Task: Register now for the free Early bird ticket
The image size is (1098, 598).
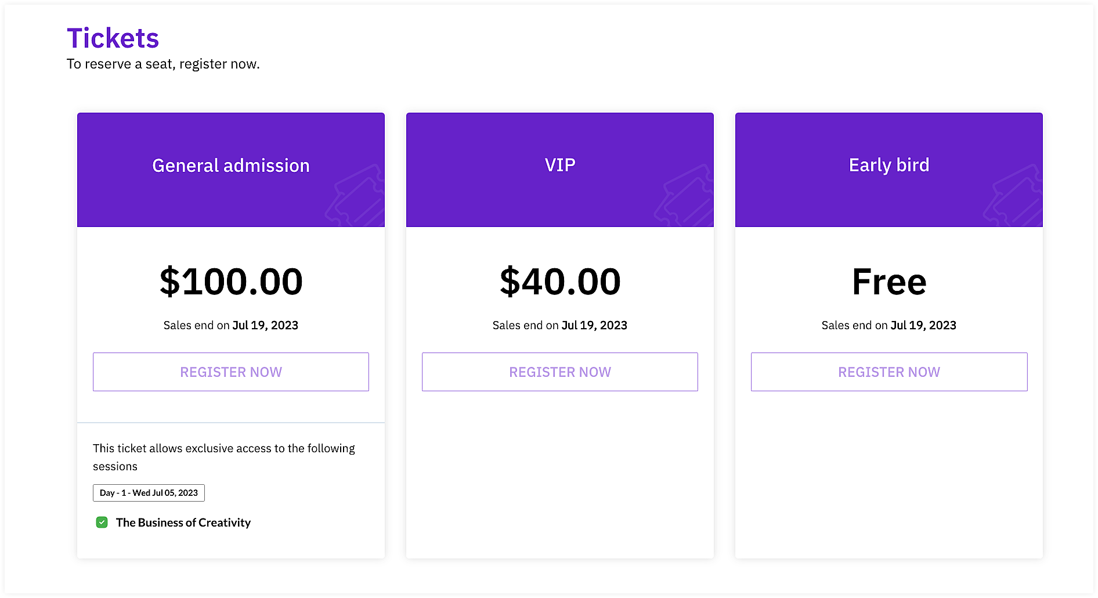Action: tap(889, 372)
